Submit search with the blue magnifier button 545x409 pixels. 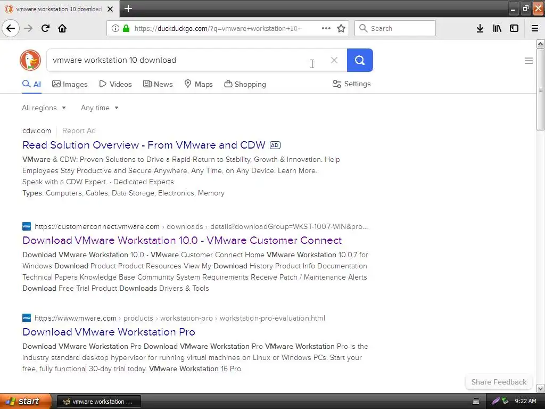pos(360,60)
